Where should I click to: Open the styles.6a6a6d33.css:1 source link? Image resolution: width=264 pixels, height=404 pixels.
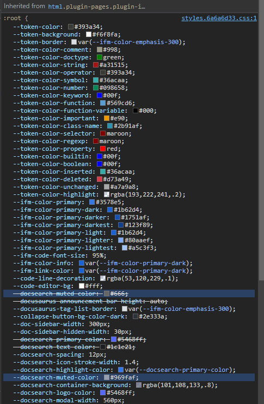tap(219, 19)
